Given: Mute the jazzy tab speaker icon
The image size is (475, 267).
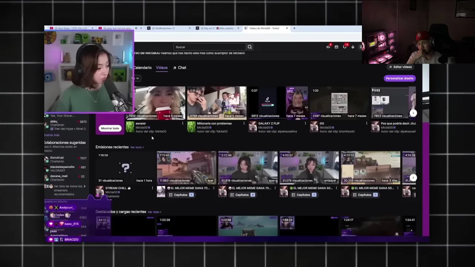Looking at the screenshot, I should 136,28.
